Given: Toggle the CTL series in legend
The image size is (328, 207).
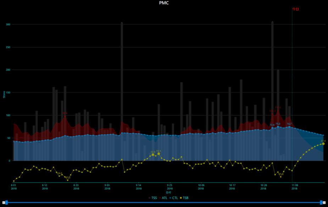Looking at the screenshot, I should (173, 198).
